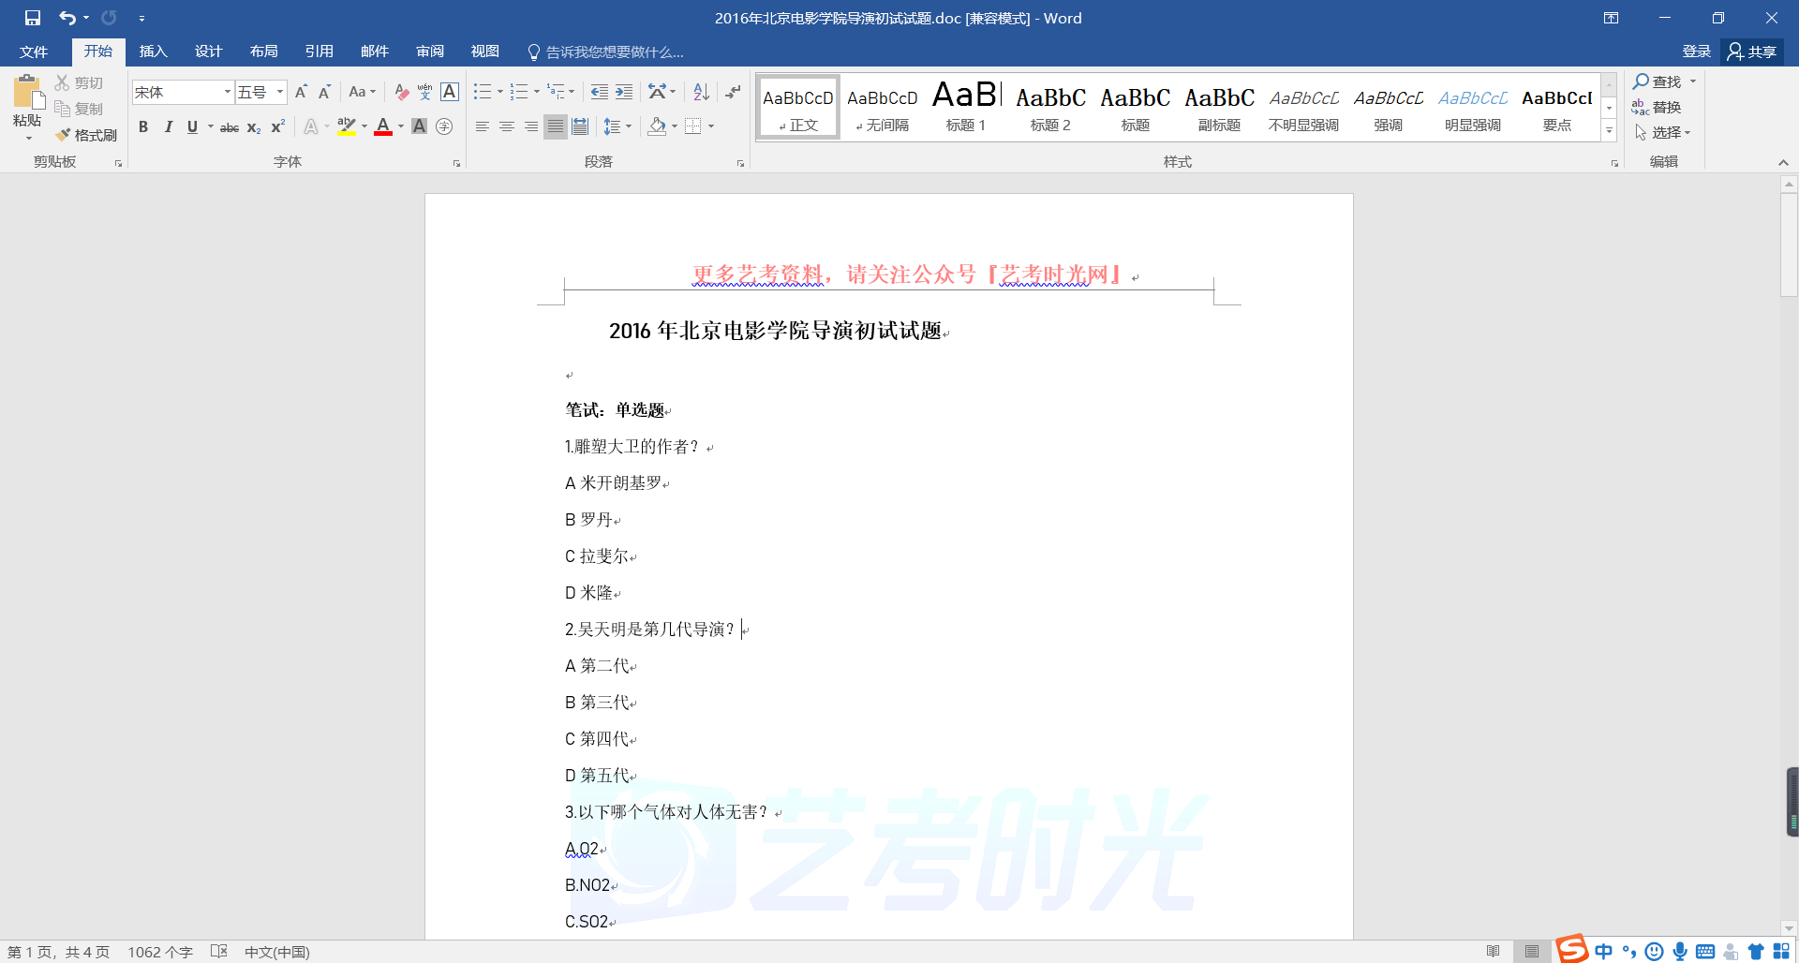Click the Save icon in title bar

[x=33, y=18]
